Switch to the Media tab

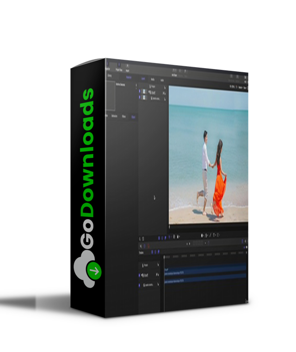pyautogui.click(x=153, y=79)
